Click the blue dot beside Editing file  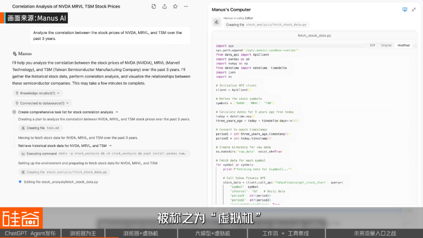click(20, 182)
